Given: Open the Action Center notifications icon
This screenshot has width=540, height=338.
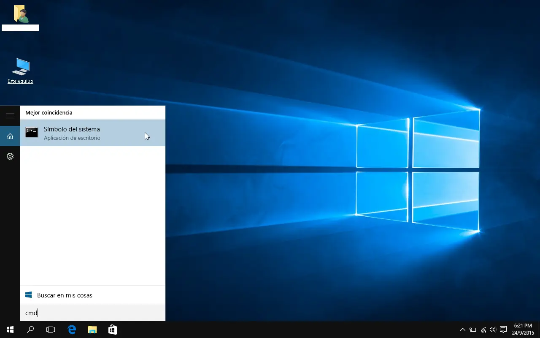Looking at the screenshot, I should (503, 330).
